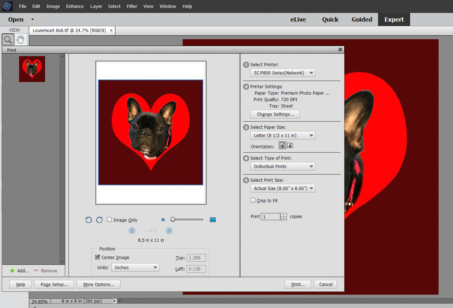This screenshot has width=453, height=308.
Task: Rotate image right 90 degrees
Action: pos(99,220)
